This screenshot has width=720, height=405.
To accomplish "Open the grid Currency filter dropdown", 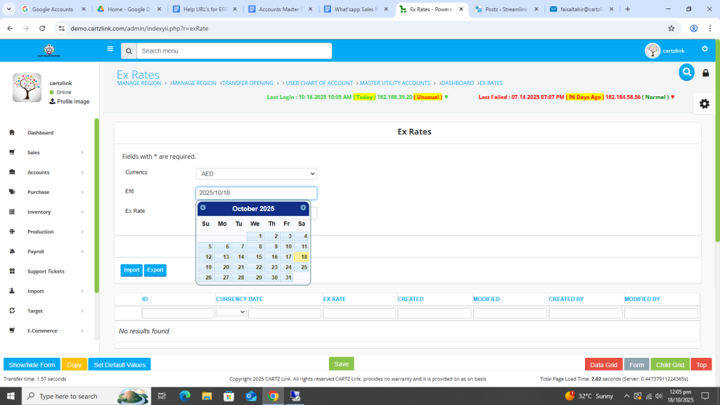I will point(231,312).
